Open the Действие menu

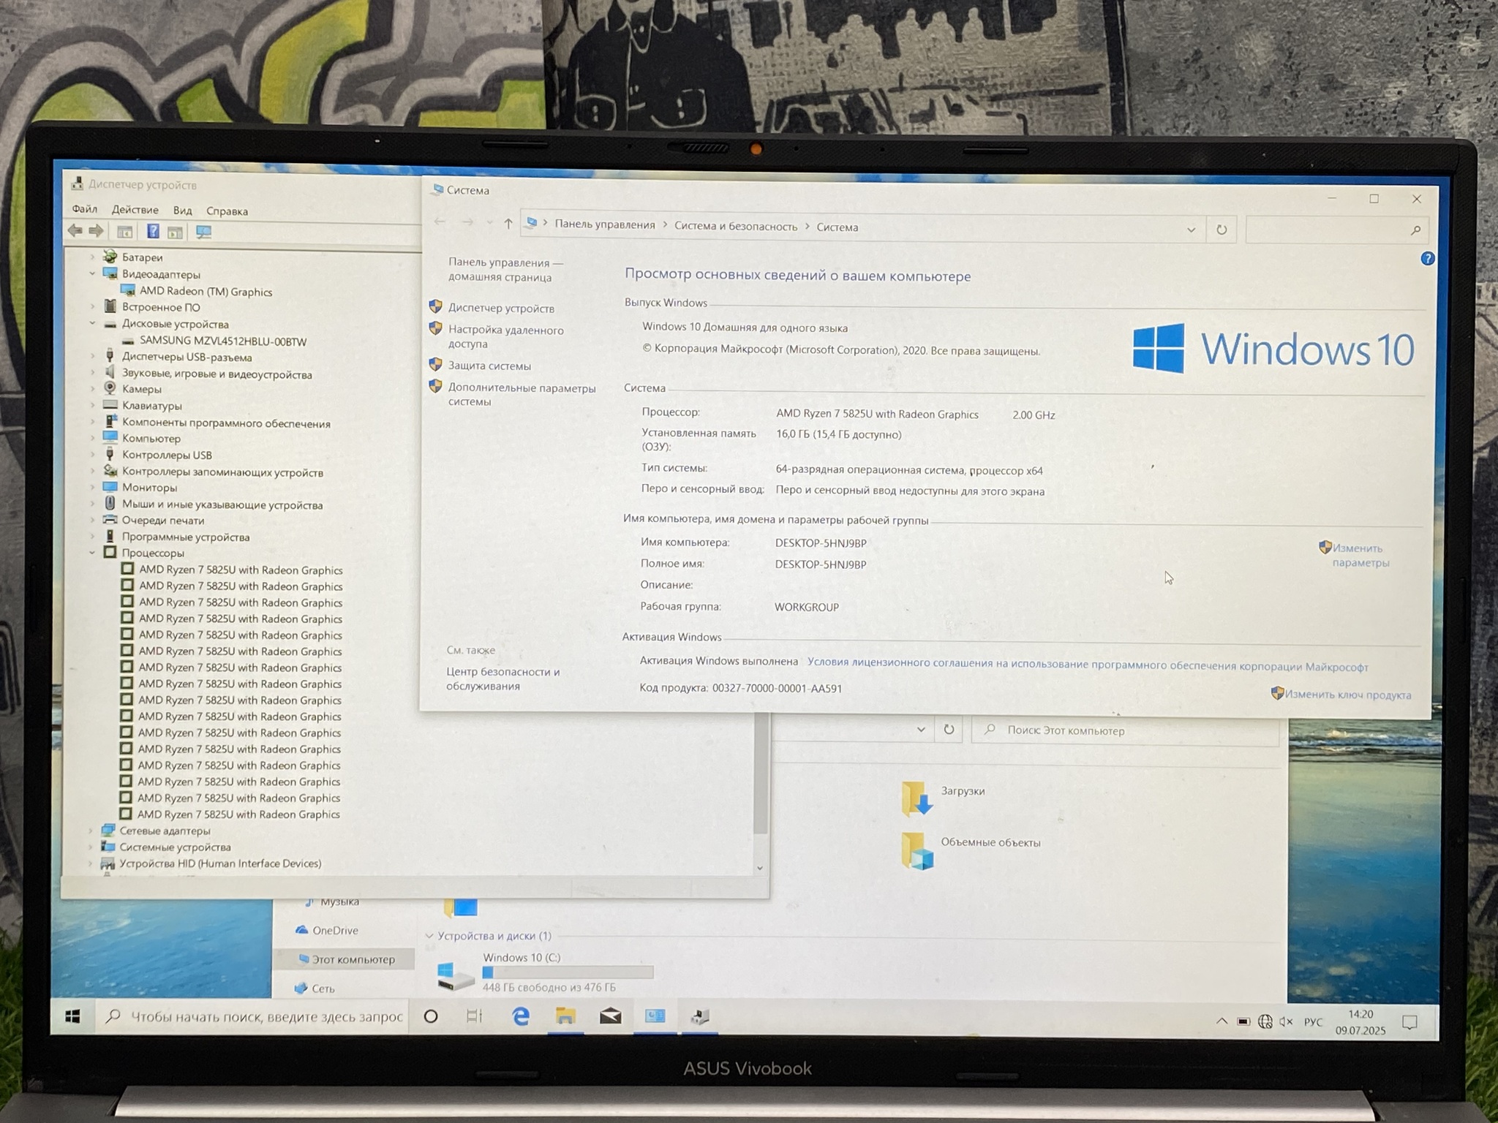click(135, 210)
